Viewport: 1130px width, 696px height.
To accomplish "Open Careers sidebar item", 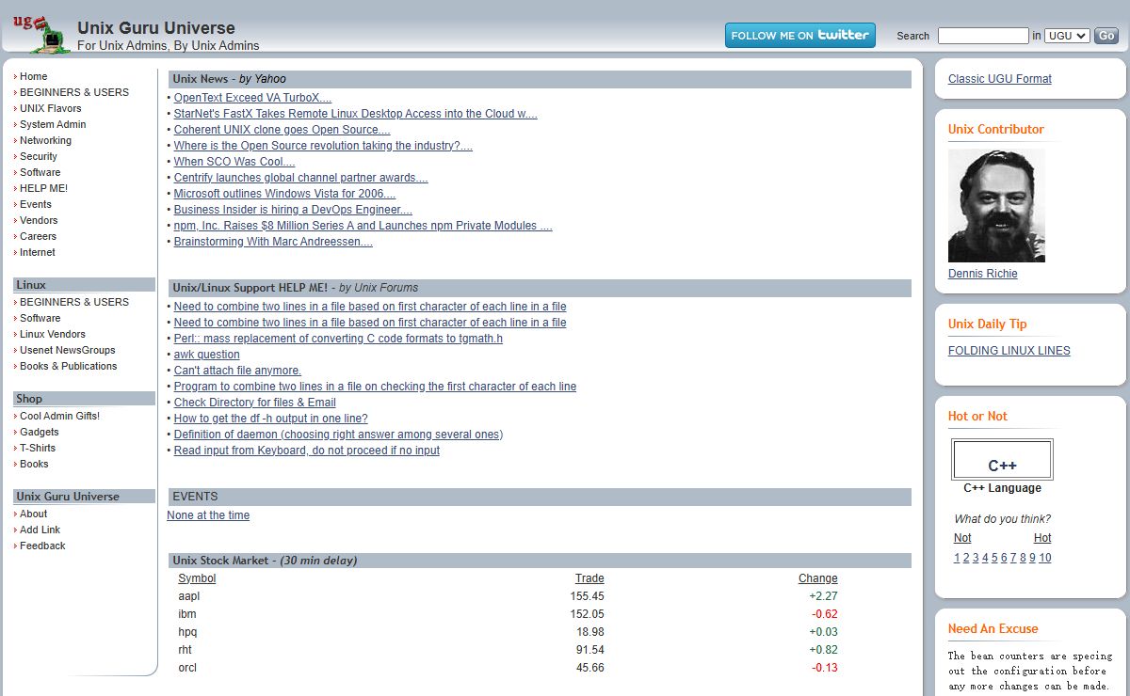I will click(x=38, y=236).
